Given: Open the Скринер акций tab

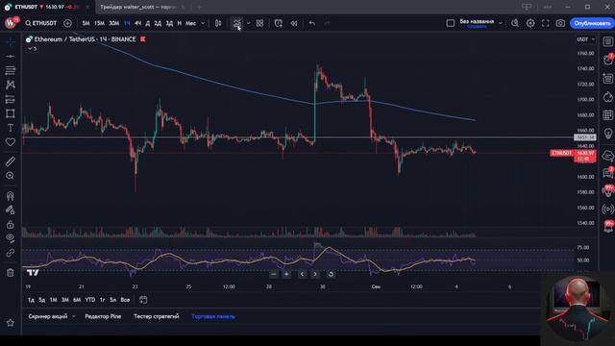Looking at the screenshot, I should [48, 316].
